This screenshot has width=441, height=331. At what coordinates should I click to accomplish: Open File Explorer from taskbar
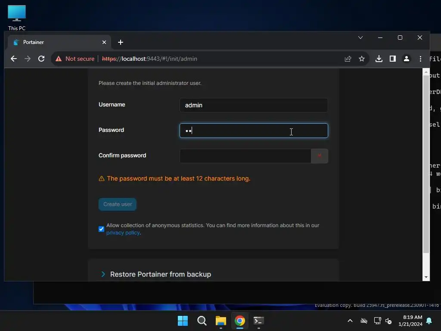(x=221, y=321)
